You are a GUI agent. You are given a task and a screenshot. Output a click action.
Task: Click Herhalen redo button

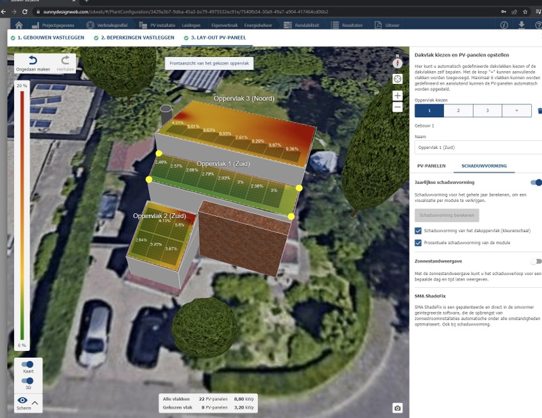[65, 64]
